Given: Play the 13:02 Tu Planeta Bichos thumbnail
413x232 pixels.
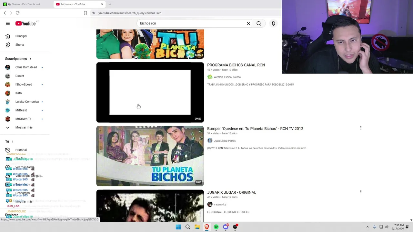Looking at the screenshot, I should (x=150, y=44).
